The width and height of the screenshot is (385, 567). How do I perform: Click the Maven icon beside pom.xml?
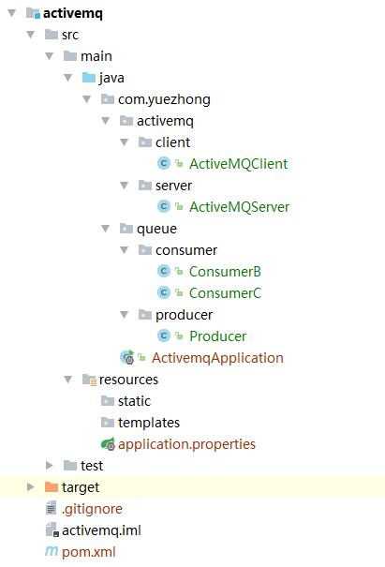pos(52,551)
